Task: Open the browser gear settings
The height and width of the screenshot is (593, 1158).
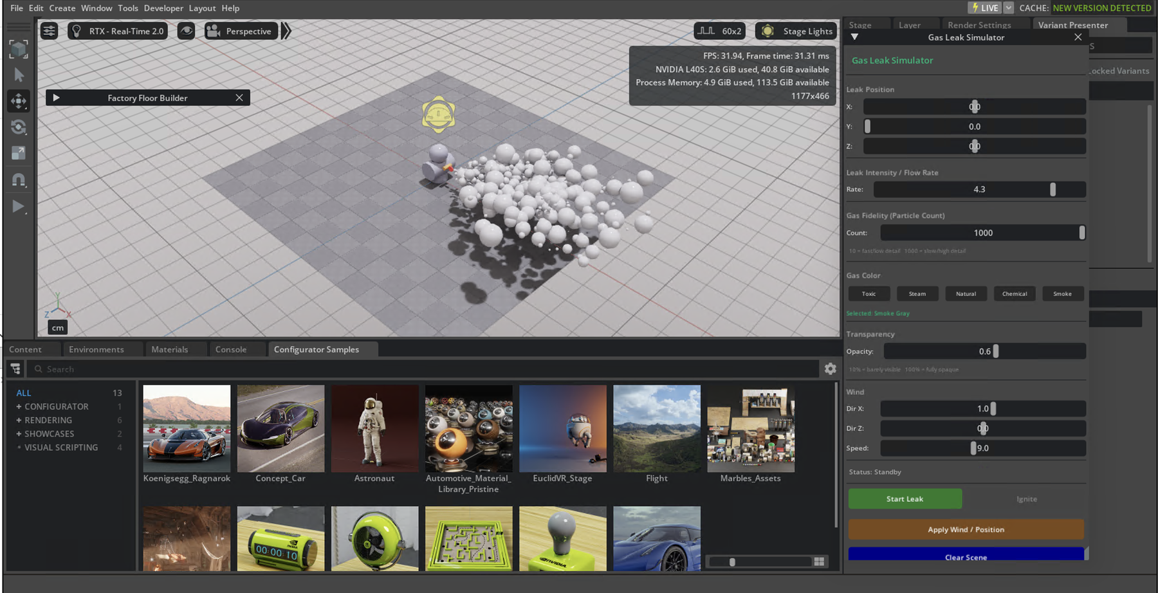Action: coord(831,369)
